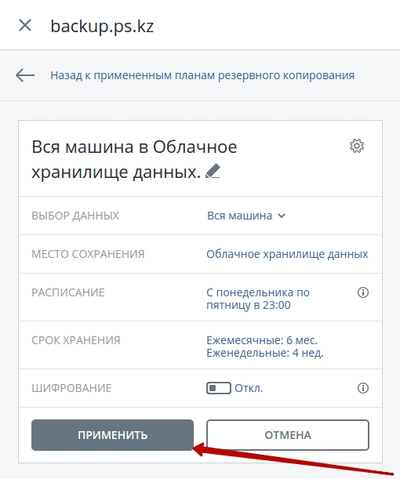This screenshot has width=400, height=479.
Task: Apply the plan with 'Применить'
Action: 112,435
